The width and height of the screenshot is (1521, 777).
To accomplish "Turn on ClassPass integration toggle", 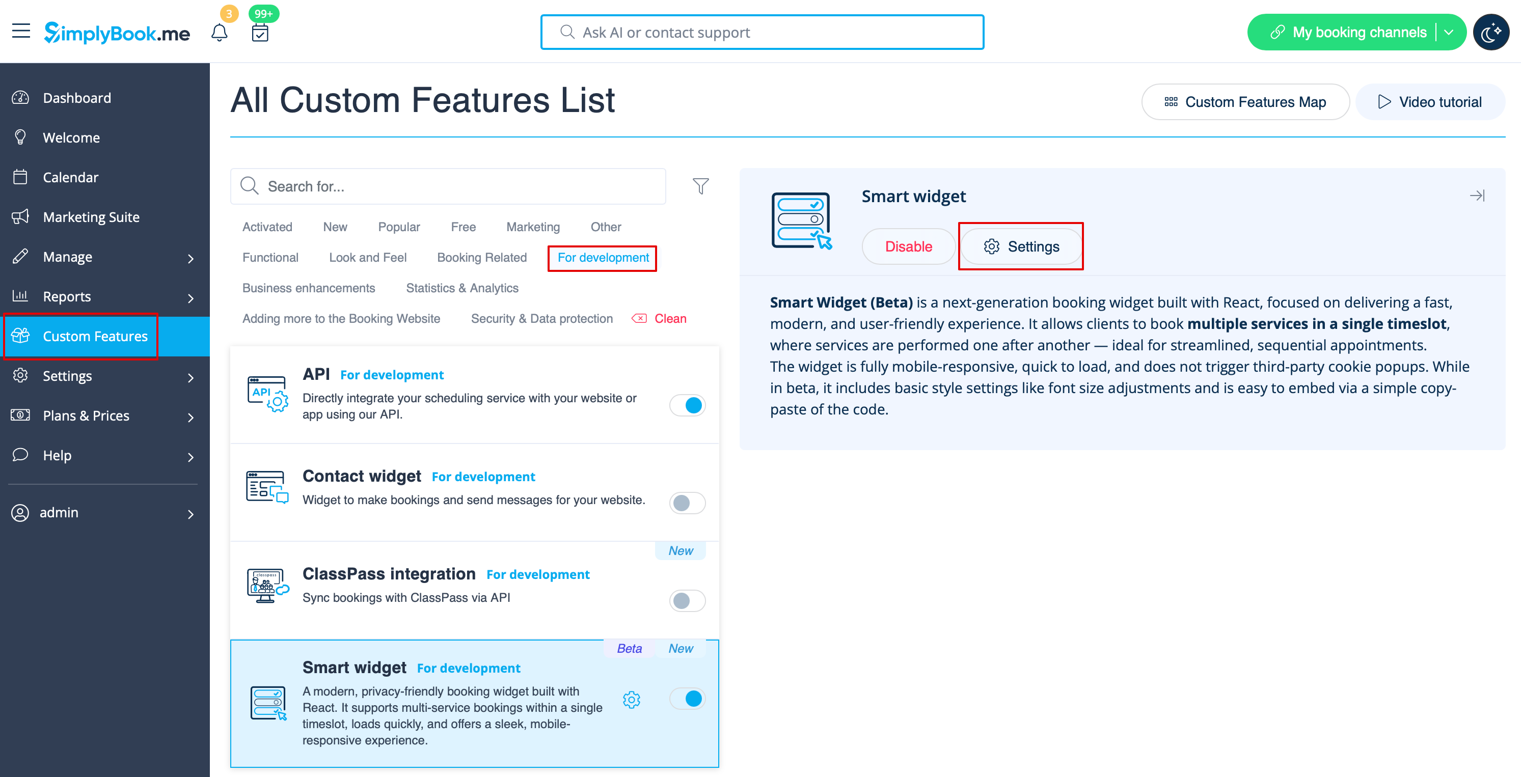I will click(x=687, y=600).
